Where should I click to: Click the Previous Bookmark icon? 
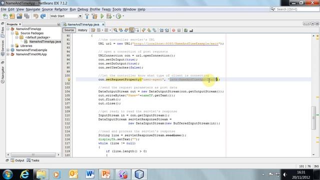[143, 30]
